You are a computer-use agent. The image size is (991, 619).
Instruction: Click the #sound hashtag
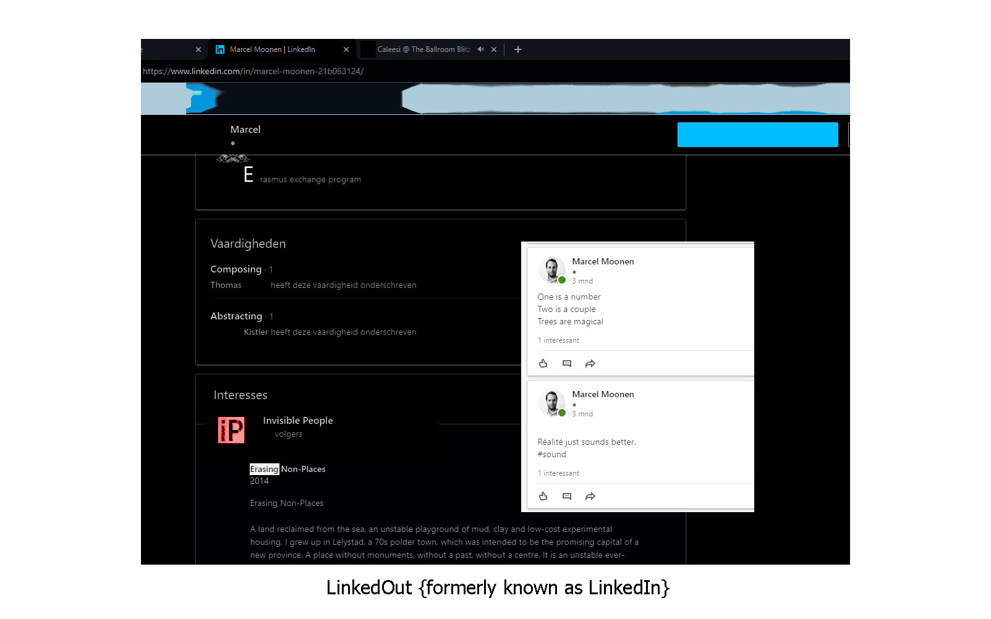(551, 455)
